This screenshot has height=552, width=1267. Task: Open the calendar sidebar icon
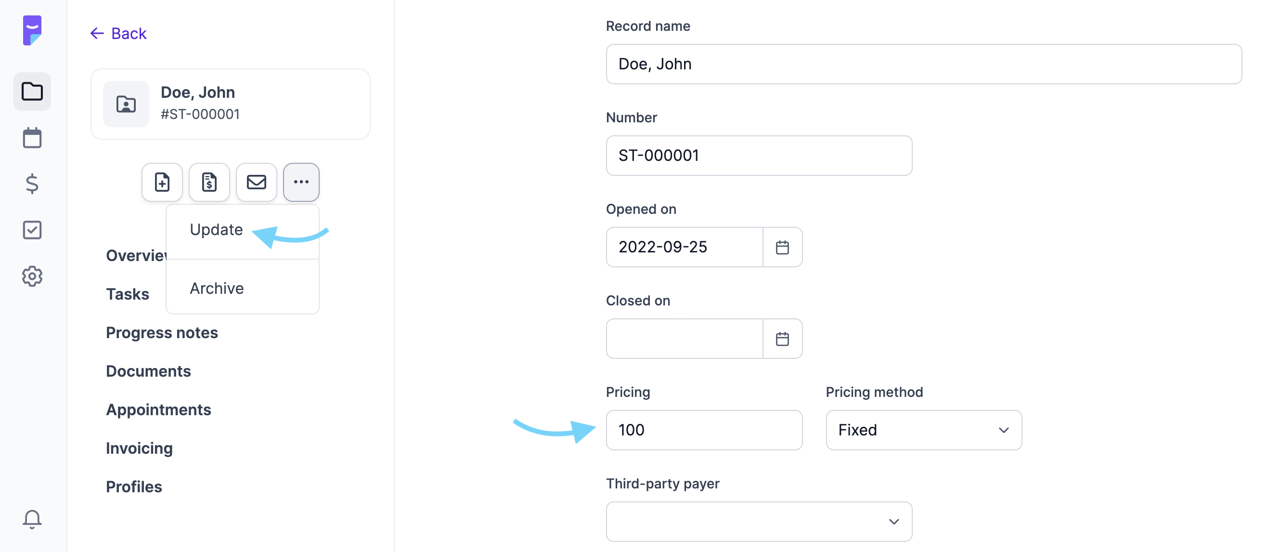coord(32,138)
